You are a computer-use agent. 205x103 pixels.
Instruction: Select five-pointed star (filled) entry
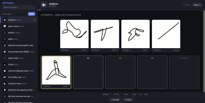[19, 52]
